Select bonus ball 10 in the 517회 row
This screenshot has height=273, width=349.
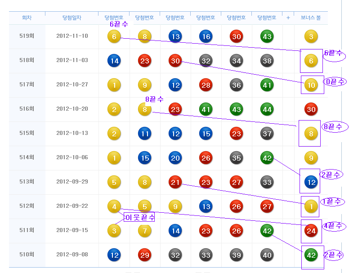pyautogui.click(x=311, y=85)
